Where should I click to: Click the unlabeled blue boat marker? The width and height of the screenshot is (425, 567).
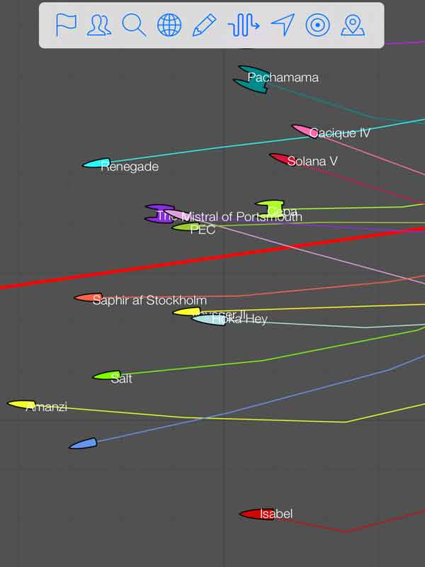pyautogui.click(x=83, y=444)
